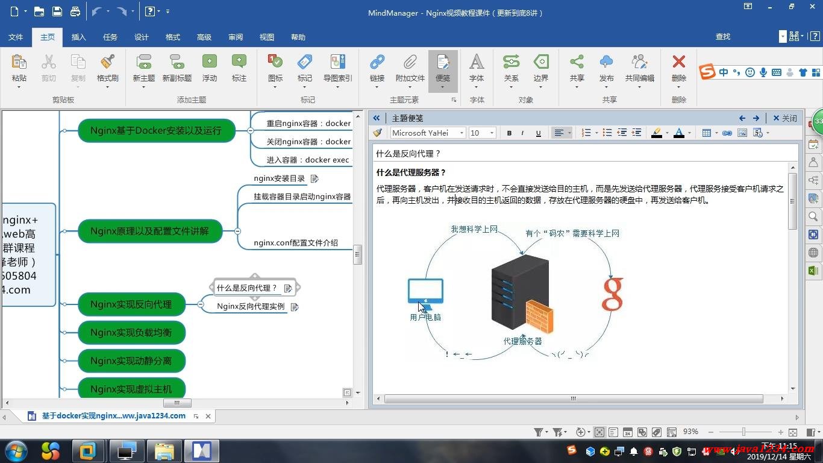Click the 关系 relationship icon

click(511, 61)
